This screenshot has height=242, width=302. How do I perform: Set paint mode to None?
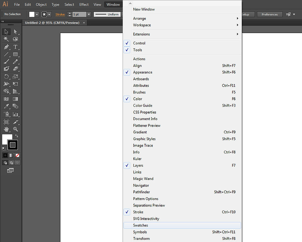(17, 155)
